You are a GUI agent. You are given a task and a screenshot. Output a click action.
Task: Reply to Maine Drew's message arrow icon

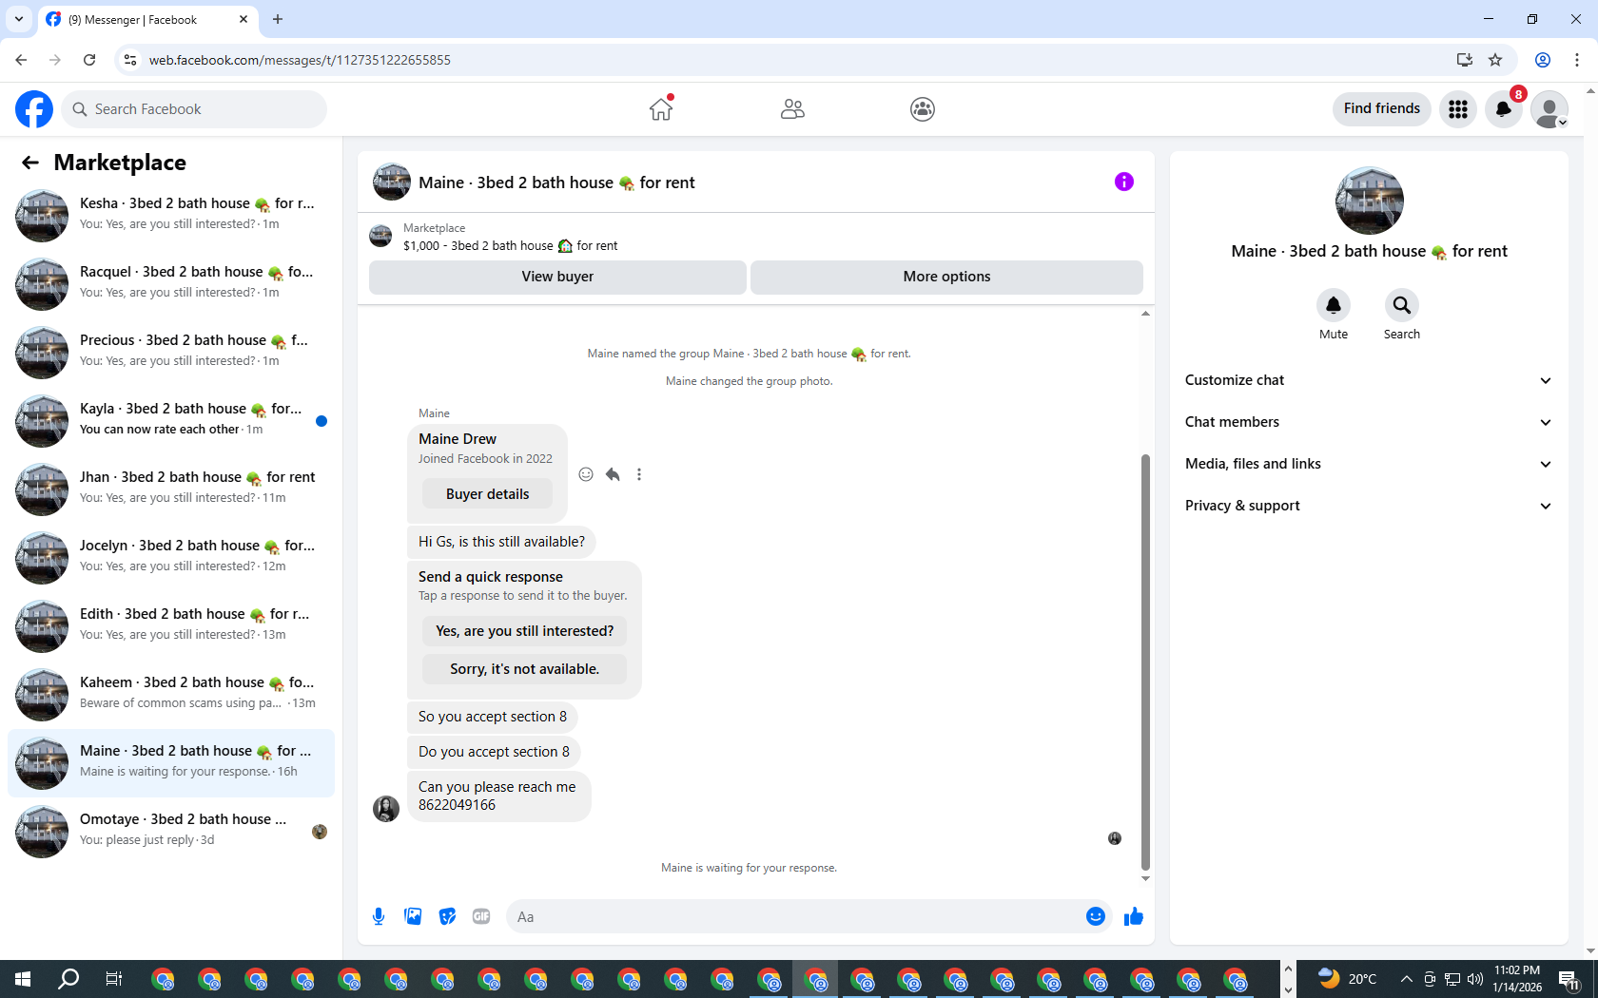pyautogui.click(x=613, y=474)
